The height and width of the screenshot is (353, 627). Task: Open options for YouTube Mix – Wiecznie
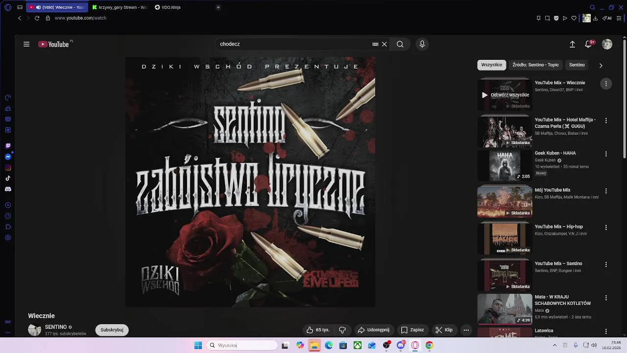(606, 84)
